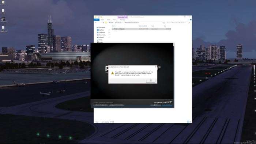Image resolution: width=256 pixels, height=144 pixels.
Task: Click the Explorer help icon below the title bar
Action: tap(191, 20)
